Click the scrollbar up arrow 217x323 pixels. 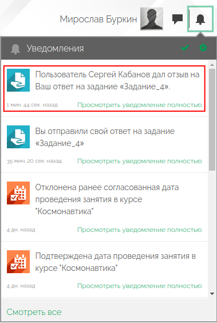(x=212, y=65)
